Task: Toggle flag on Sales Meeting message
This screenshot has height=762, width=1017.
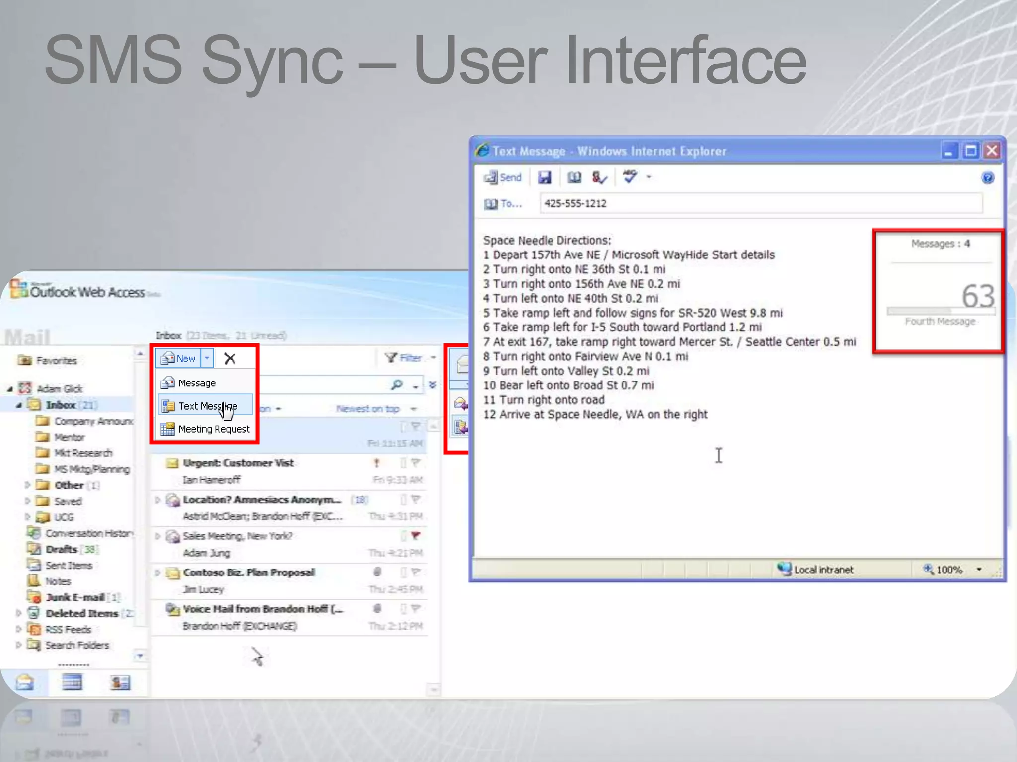Action: [416, 536]
